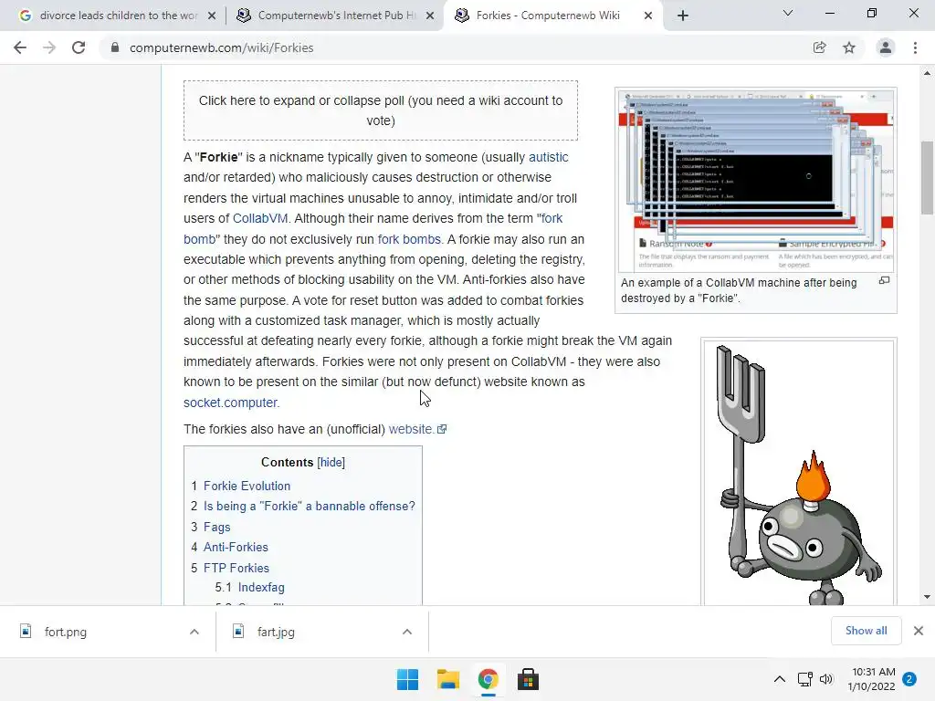Jump to the Anti-Forkies section
Screen dimensions: 935x701
236,548
